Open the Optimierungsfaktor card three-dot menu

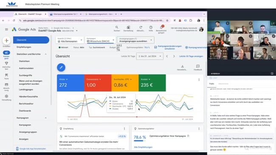[199, 129]
